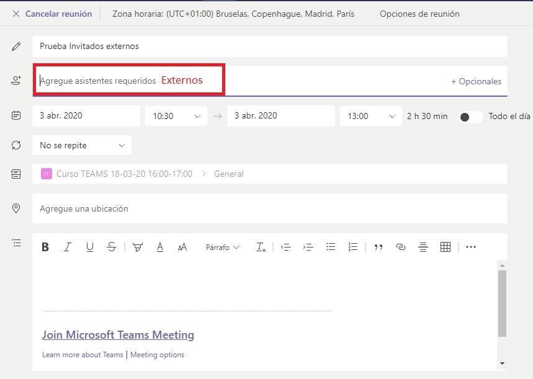Open Opciones de reunión

point(419,14)
